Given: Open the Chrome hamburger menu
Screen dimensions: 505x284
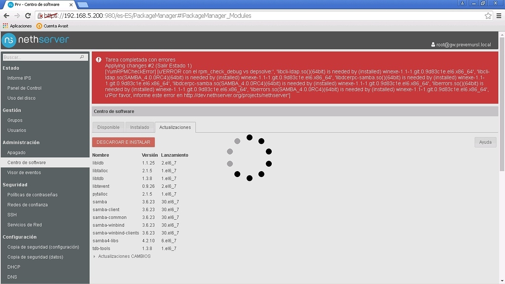Looking at the screenshot, I should (x=500, y=15).
